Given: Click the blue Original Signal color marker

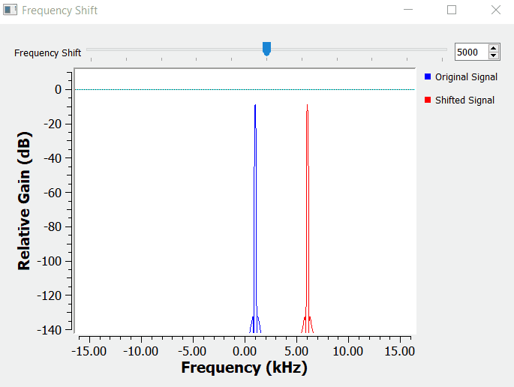Looking at the screenshot, I should [428, 77].
